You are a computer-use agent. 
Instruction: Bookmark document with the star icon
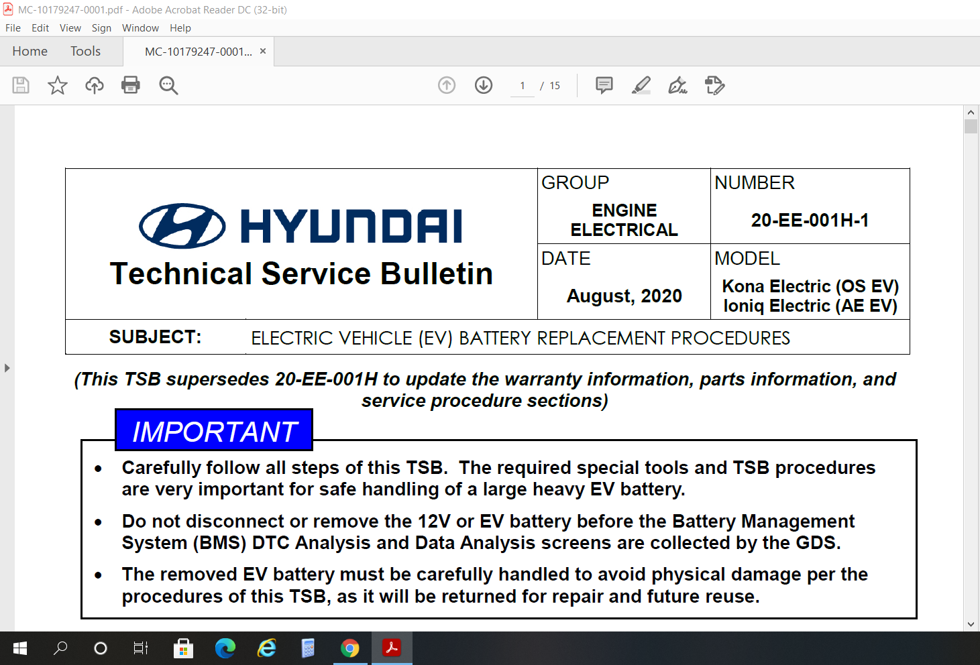[x=58, y=85]
